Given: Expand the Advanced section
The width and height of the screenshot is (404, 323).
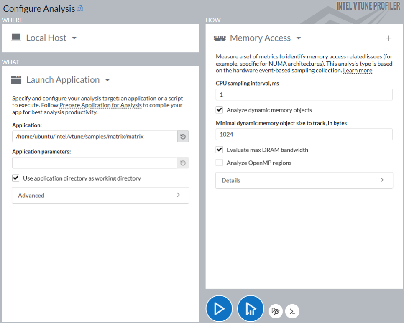Looking at the screenshot, I should pos(100,195).
